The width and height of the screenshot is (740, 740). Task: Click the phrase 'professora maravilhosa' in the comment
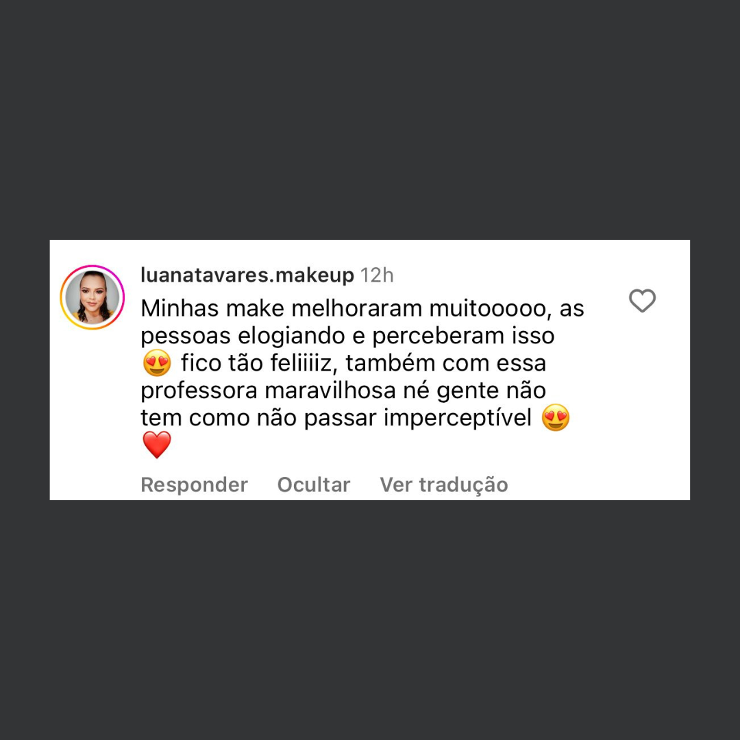tap(268, 391)
